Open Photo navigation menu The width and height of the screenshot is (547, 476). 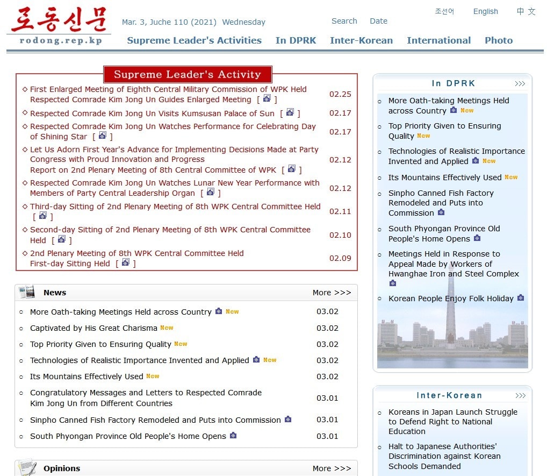click(499, 40)
